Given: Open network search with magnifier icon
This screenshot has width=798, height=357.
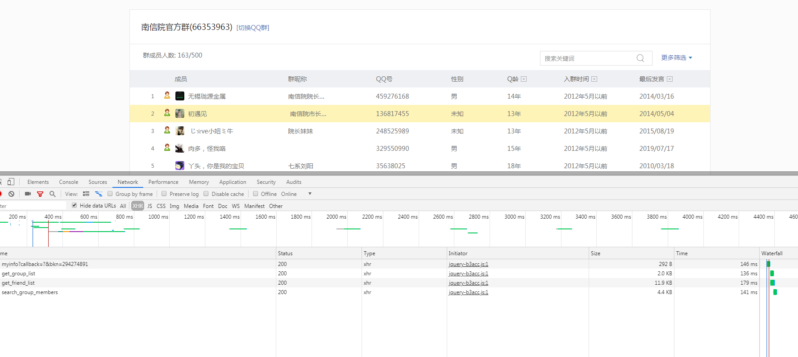Looking at the screenshot, I should point(53,194).
